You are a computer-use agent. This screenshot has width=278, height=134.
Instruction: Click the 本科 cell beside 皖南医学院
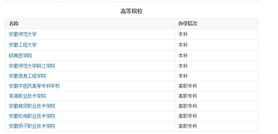point(183,55)
